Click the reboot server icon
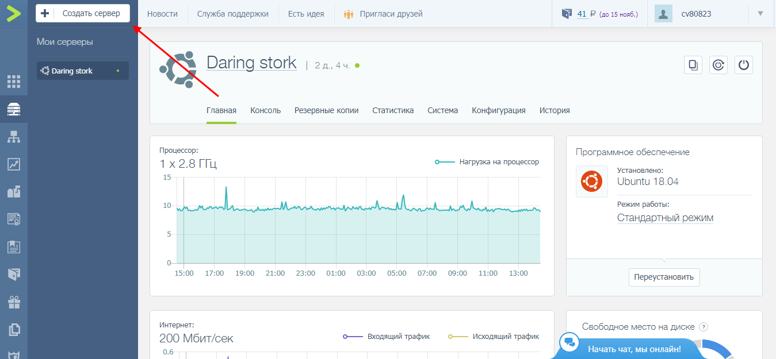Screen dimensions: 776x359 718,65
